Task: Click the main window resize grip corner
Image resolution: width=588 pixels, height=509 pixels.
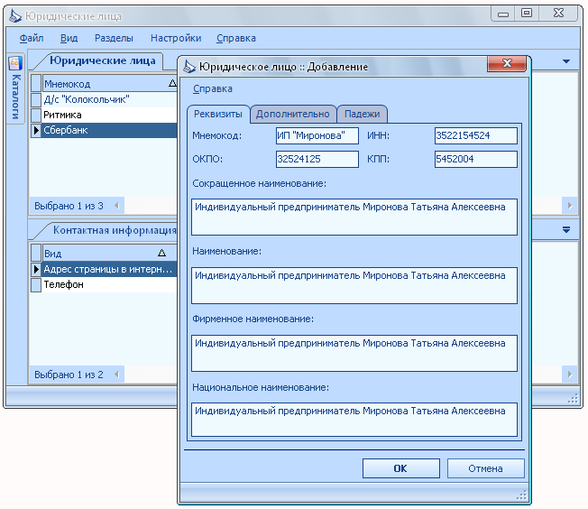Action: (x=573, y=398)
